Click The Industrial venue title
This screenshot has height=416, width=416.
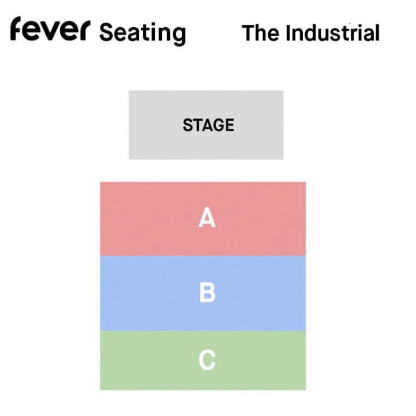coord(311,33)
